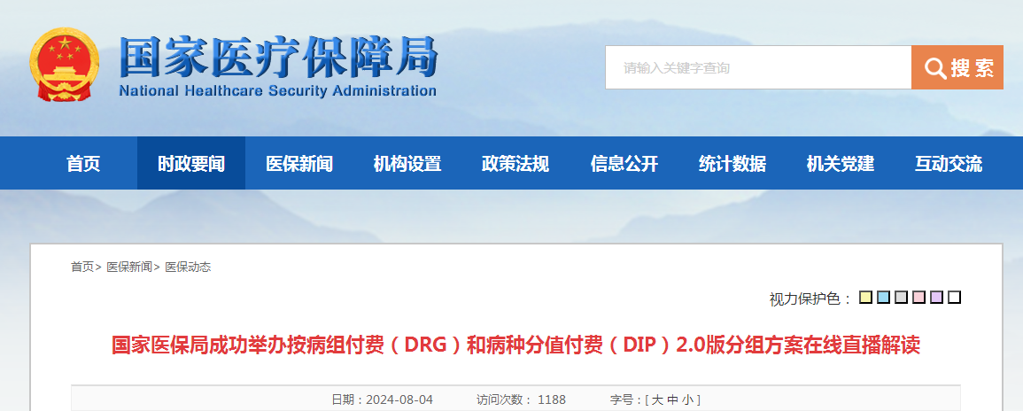
Task: Set font size to 小
Action: pos(687,399)
